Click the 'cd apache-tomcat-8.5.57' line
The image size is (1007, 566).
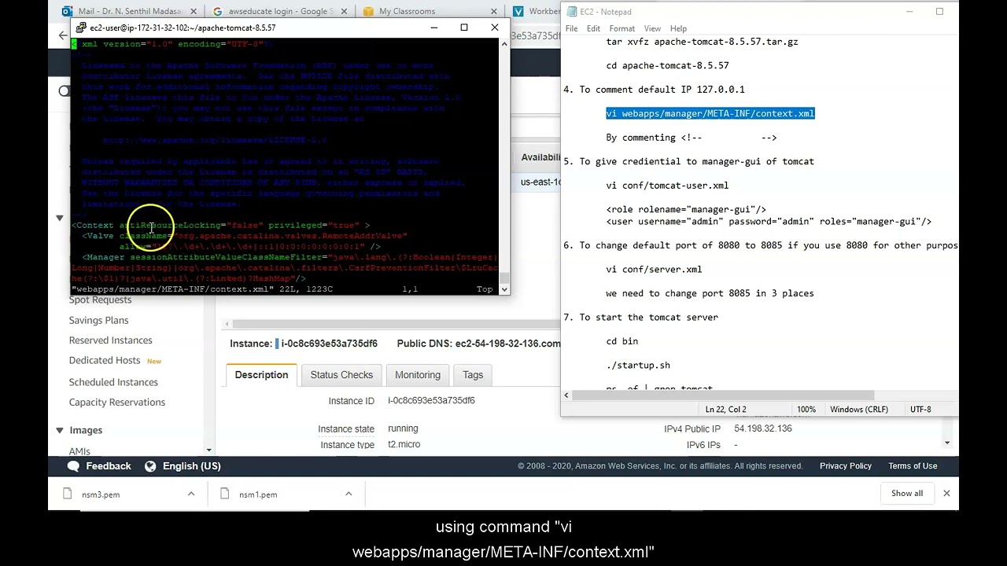[x=667, y=65]
